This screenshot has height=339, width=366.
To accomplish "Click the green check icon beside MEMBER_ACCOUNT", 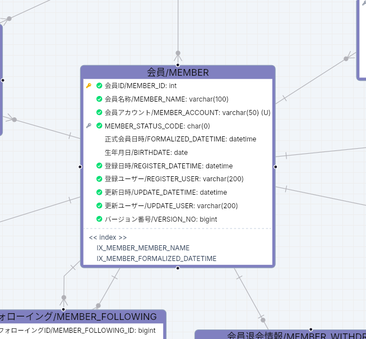I will coord(99,112).
